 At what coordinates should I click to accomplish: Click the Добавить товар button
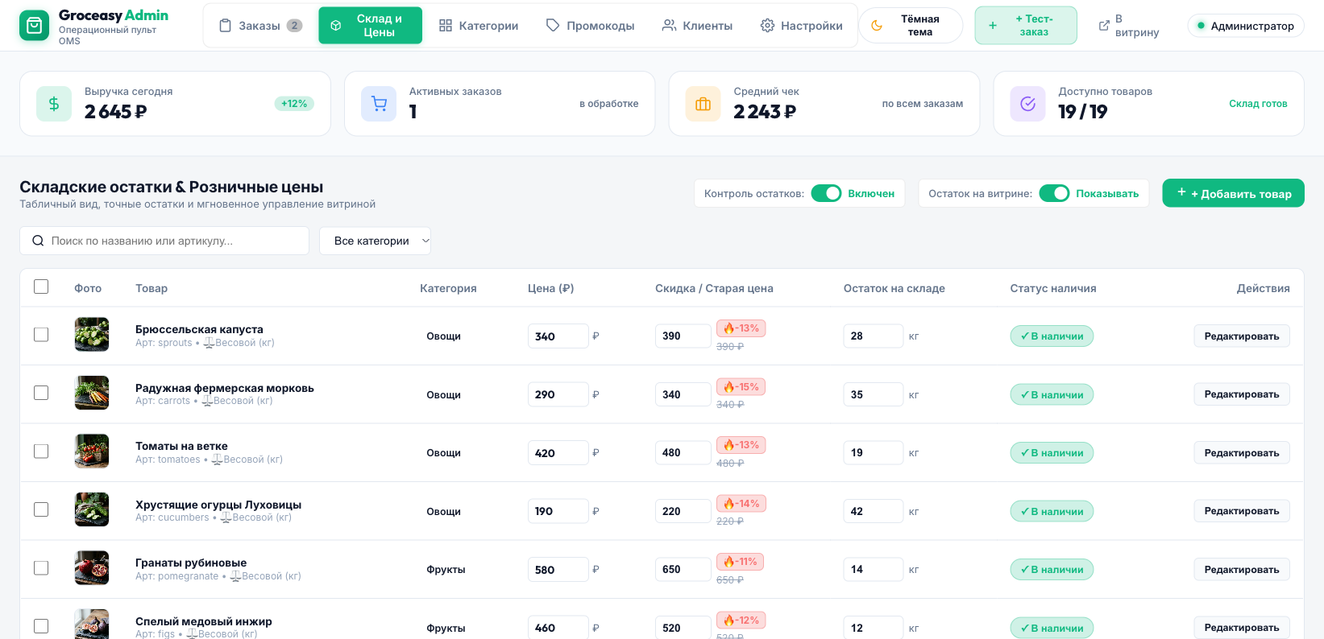point(1233,193)
